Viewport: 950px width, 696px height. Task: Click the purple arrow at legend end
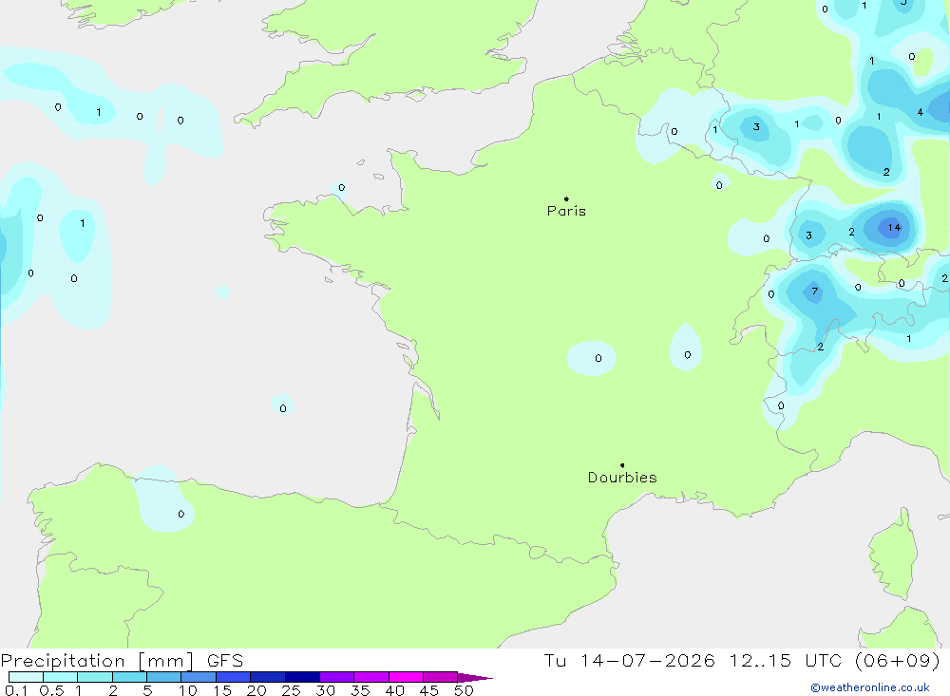[x=475, y=678]
